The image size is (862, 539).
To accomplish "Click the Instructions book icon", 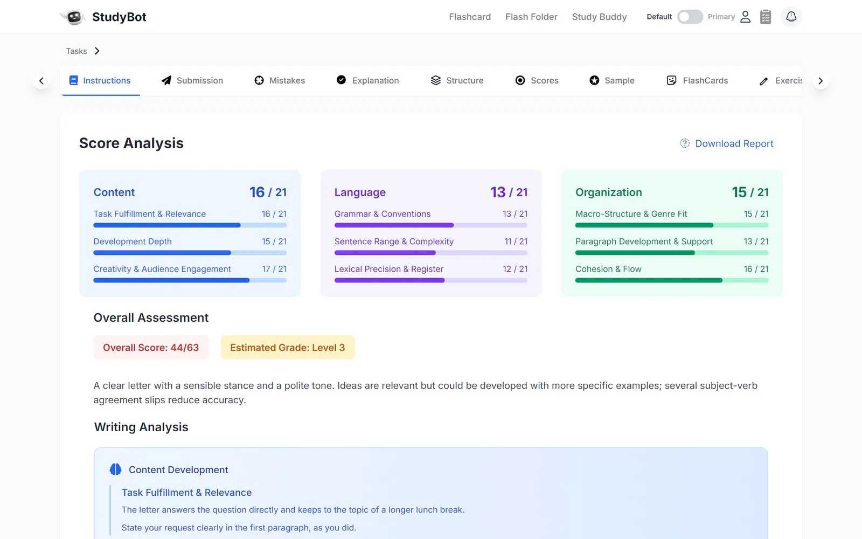I will click(74, 80).
